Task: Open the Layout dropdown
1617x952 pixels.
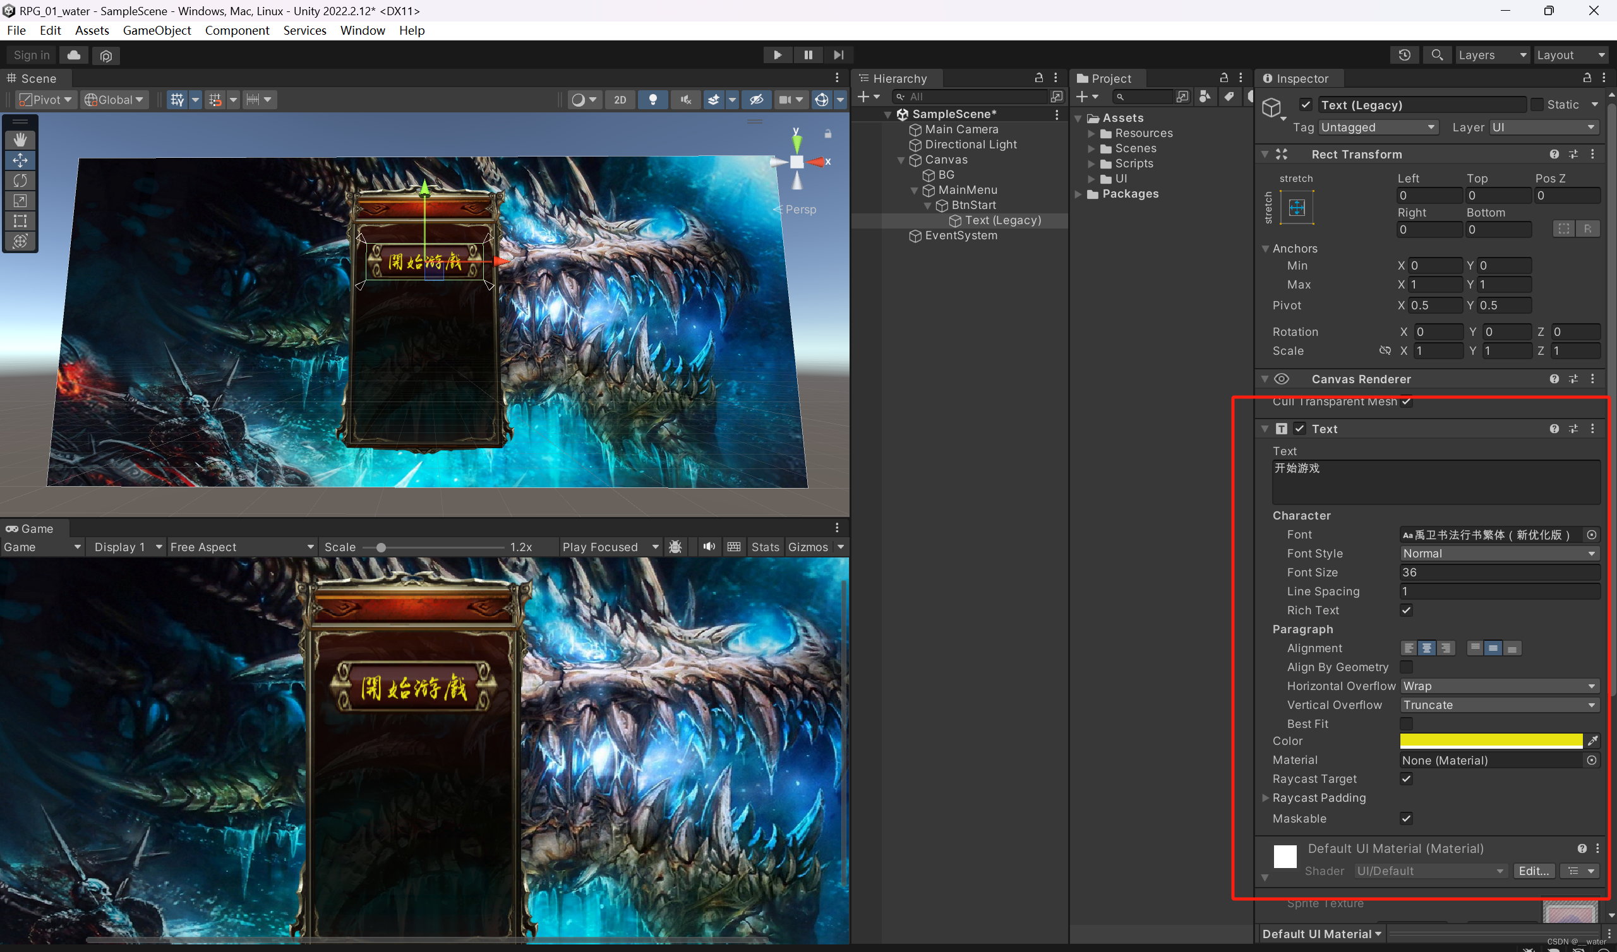Action: (x=1572, y=55)
